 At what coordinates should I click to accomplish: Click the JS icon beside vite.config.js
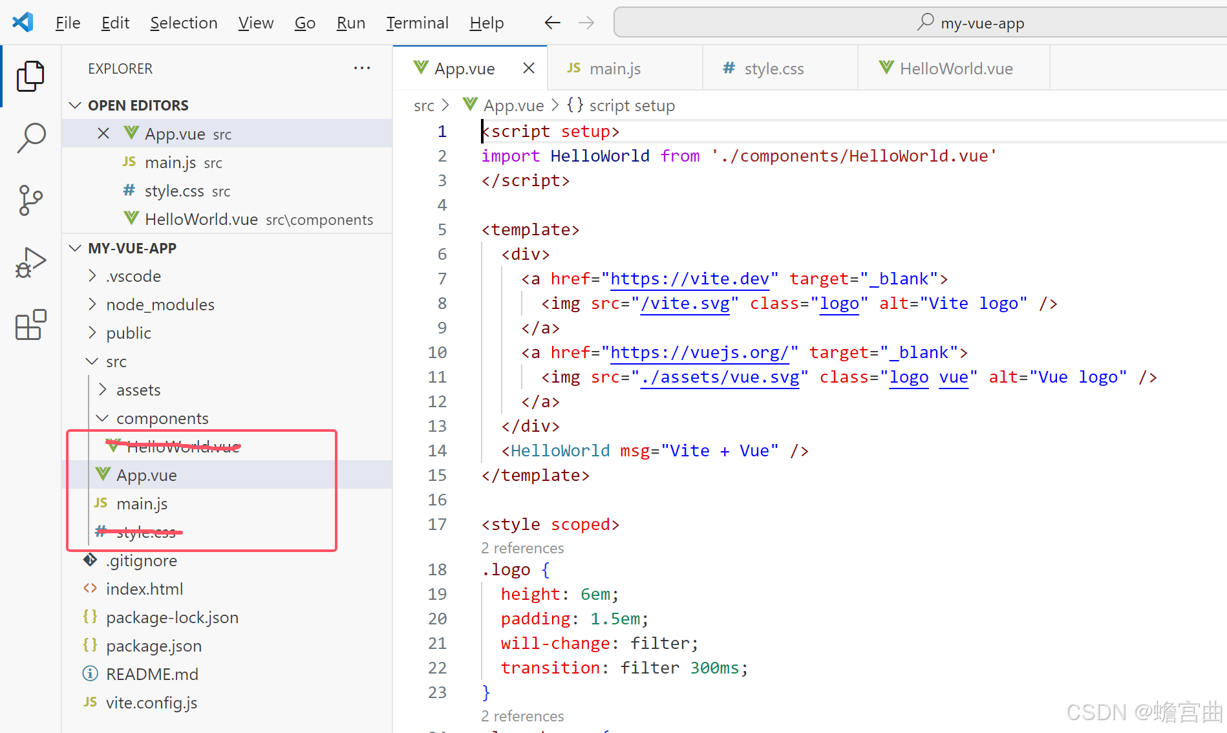90,702
